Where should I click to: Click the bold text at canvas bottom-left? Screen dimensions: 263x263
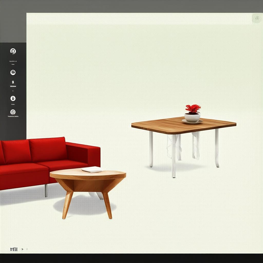click(14, 249)
